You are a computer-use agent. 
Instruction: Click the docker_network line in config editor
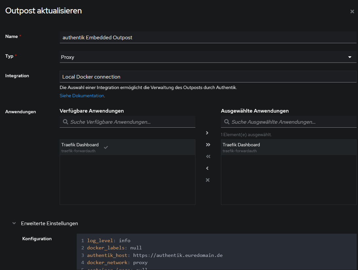pyautogui.click(x=117, y=262)
